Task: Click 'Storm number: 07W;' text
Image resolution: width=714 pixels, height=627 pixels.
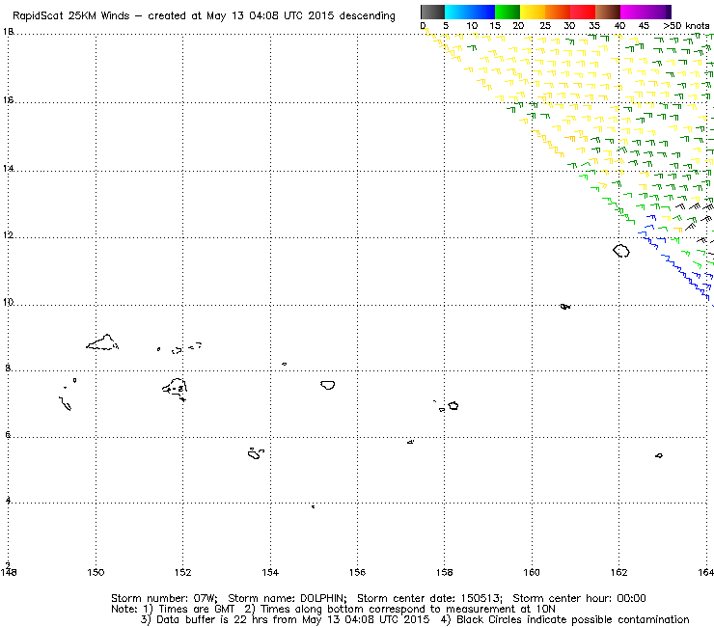Action: tap(164, 598)
